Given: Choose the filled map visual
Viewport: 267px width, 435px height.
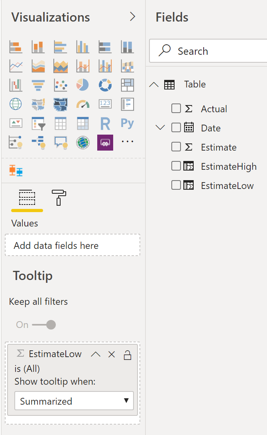Looking at the screenshot, I should (x=38, y=104).
